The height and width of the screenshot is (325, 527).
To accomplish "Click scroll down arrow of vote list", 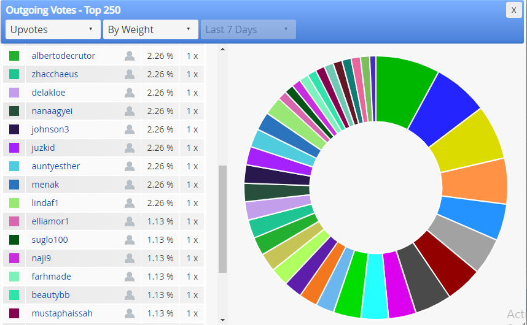I will [x=222, y=320].
